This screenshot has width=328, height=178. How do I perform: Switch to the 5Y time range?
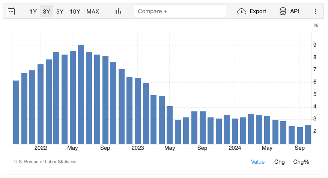click(60, 11)
